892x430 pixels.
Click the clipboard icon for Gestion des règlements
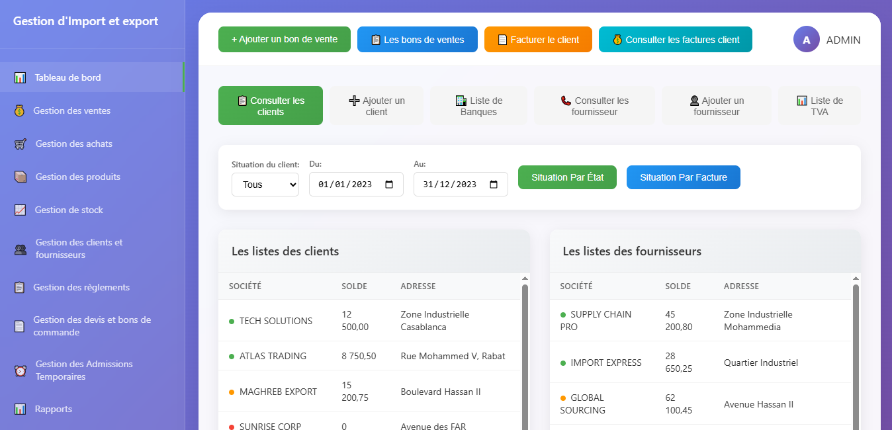tap(20, 288)
